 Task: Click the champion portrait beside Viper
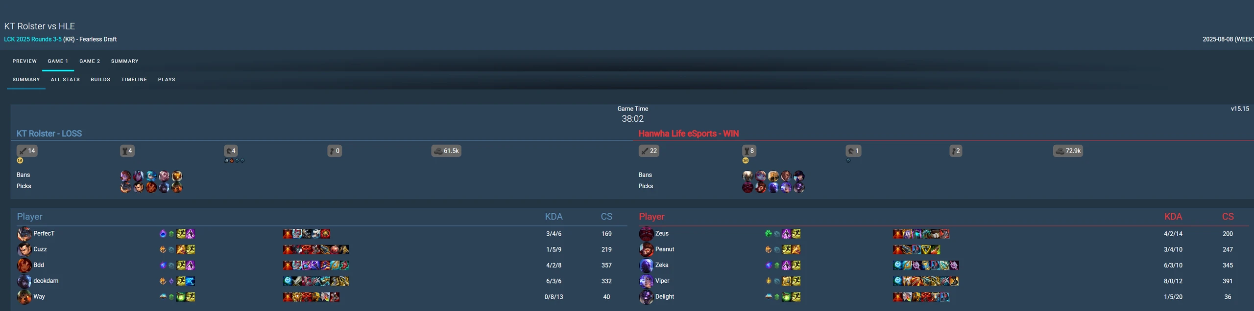tap(646, 281)
